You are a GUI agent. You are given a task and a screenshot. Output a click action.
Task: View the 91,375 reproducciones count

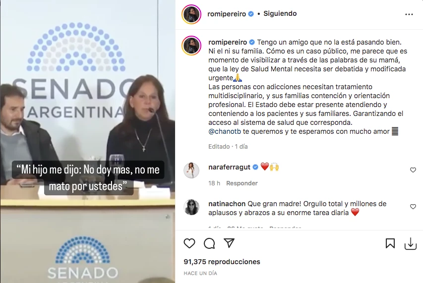coord(222,262)
